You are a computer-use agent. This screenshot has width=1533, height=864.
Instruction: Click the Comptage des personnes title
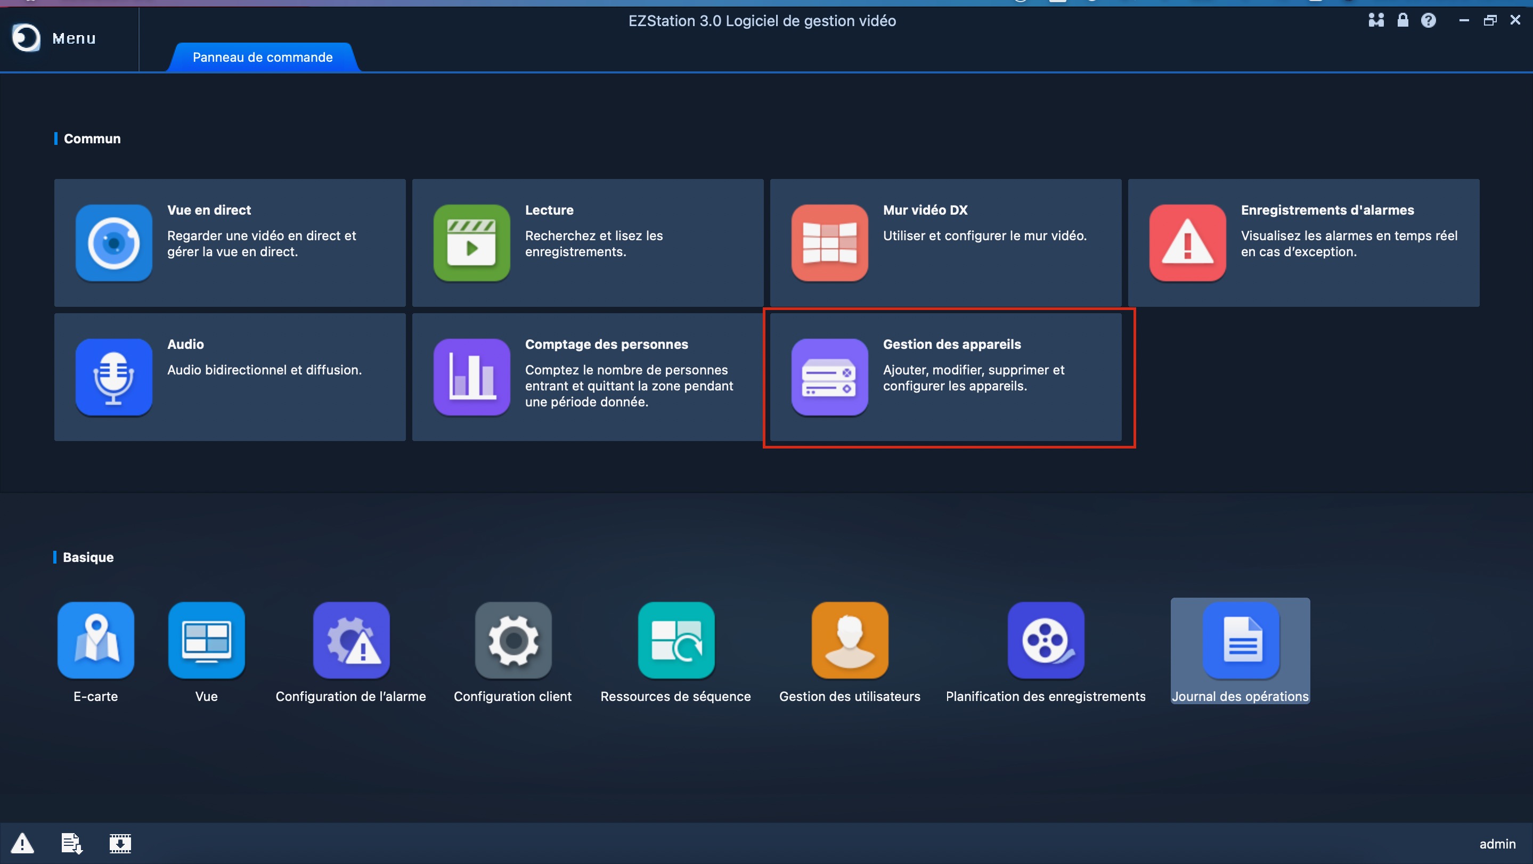(x=606, y=344)
